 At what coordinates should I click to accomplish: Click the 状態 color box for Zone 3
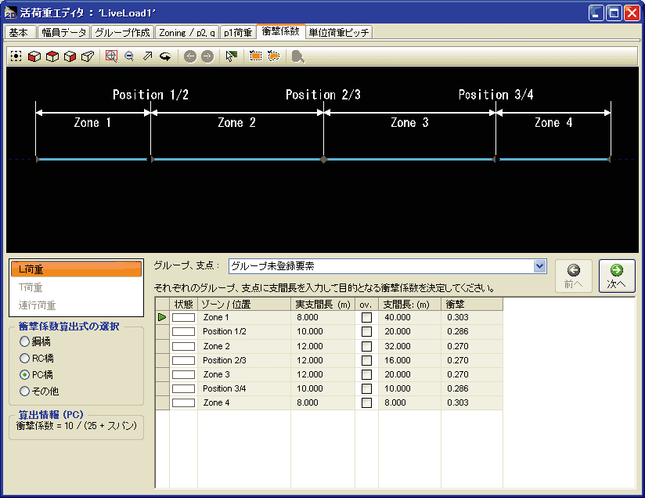click(183, 374)
